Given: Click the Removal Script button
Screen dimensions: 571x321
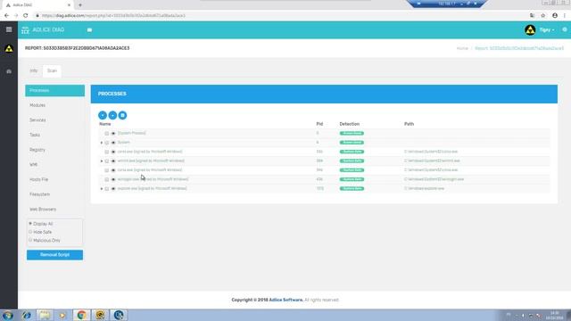Looking at the screenshot, I should [x=54, y=255].
